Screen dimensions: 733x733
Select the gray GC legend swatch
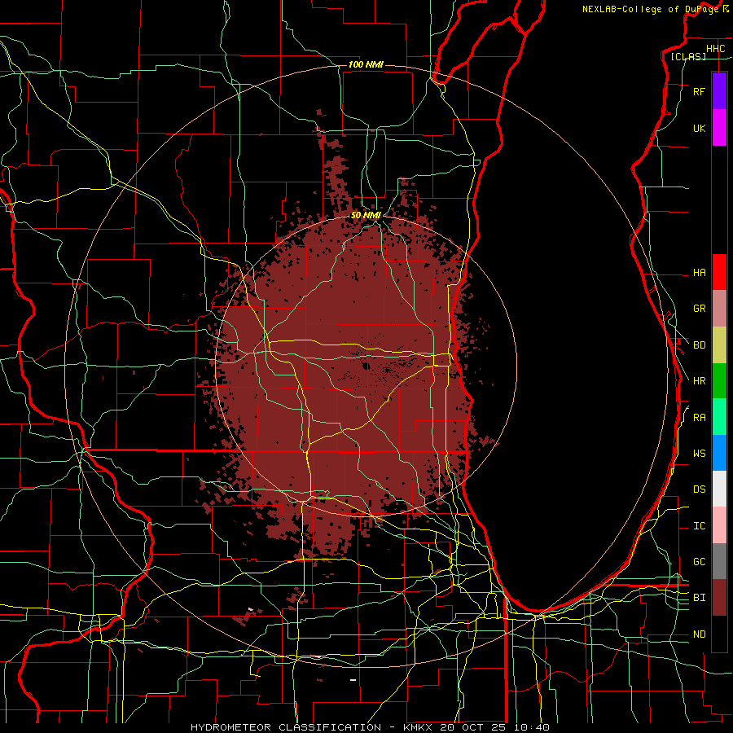point(719,561)
